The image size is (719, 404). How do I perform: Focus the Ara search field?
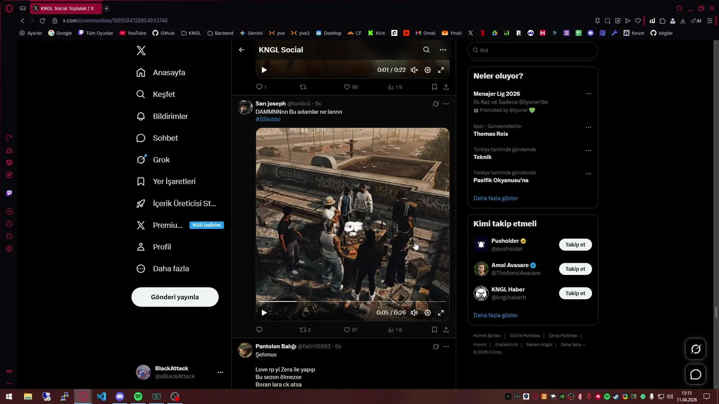[x=533, y=50]
